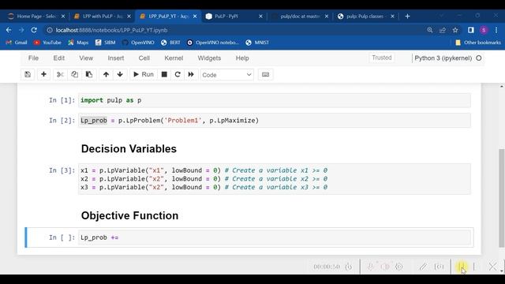Go forward in browser history

[x=21, y=30]
